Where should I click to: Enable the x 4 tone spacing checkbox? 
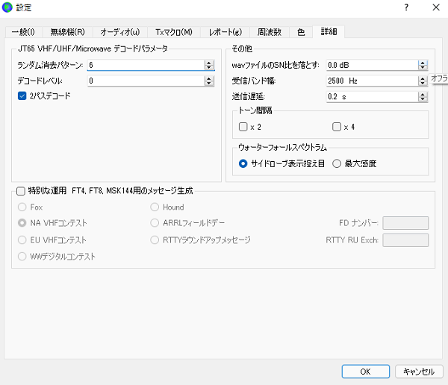coord(336,127)
